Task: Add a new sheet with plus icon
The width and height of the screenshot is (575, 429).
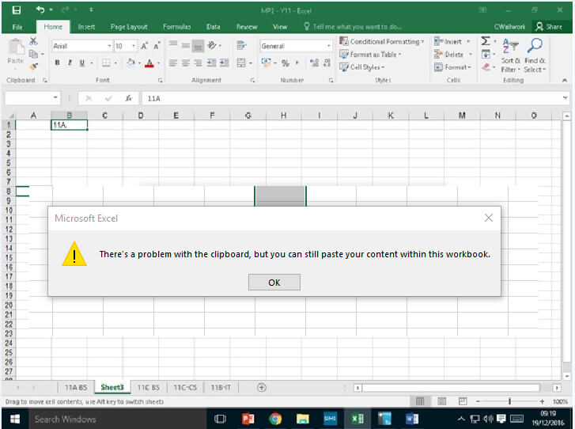Action: (262, 387)
